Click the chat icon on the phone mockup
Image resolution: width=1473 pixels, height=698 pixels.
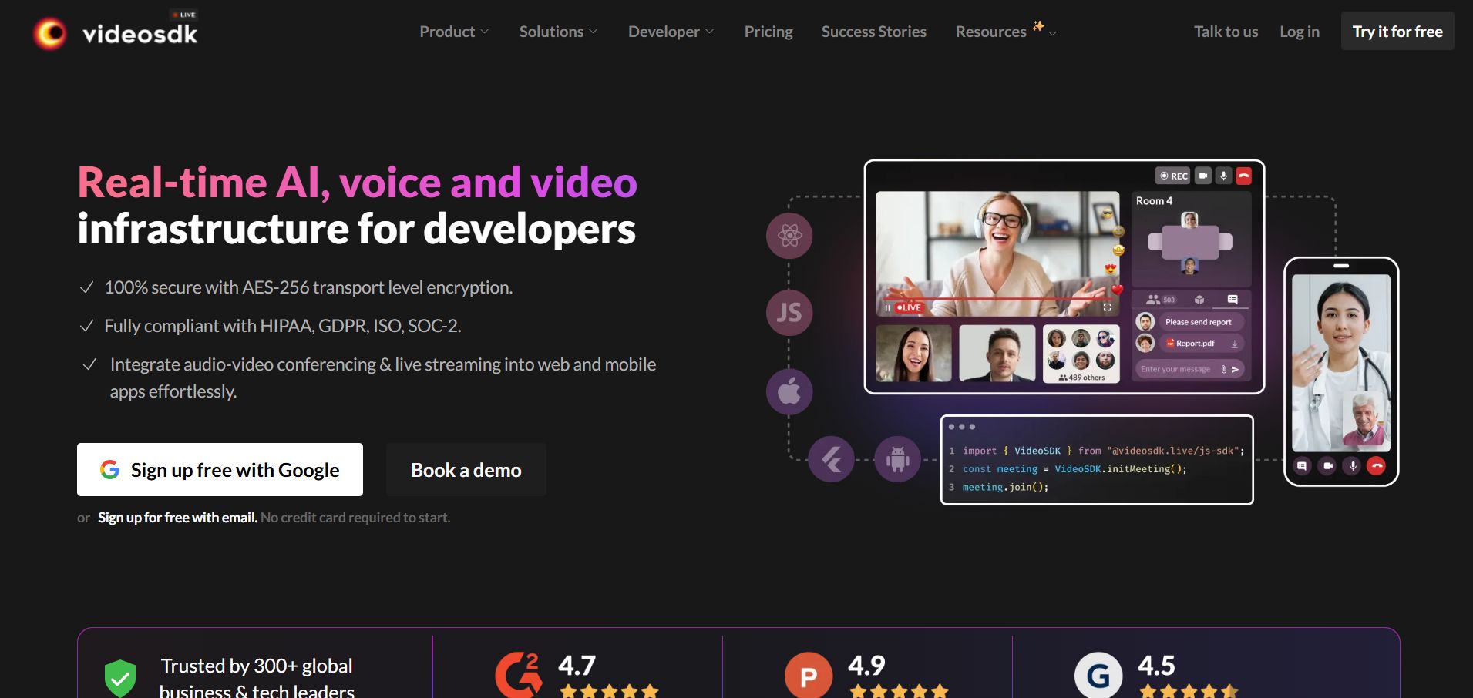[1302, 466]
